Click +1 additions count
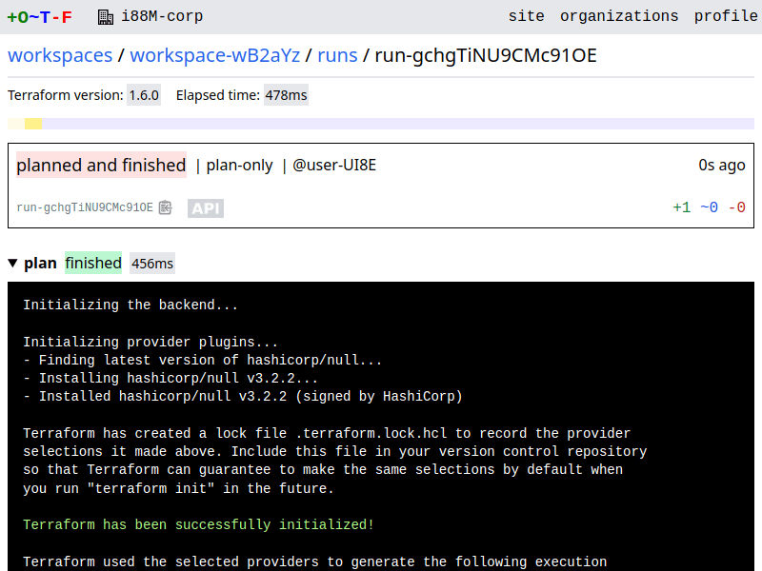The height and width of the screenshot is (571, 762). coord(682,207)
